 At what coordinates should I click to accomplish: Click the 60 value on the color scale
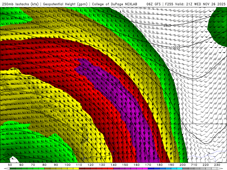(21, 165)
